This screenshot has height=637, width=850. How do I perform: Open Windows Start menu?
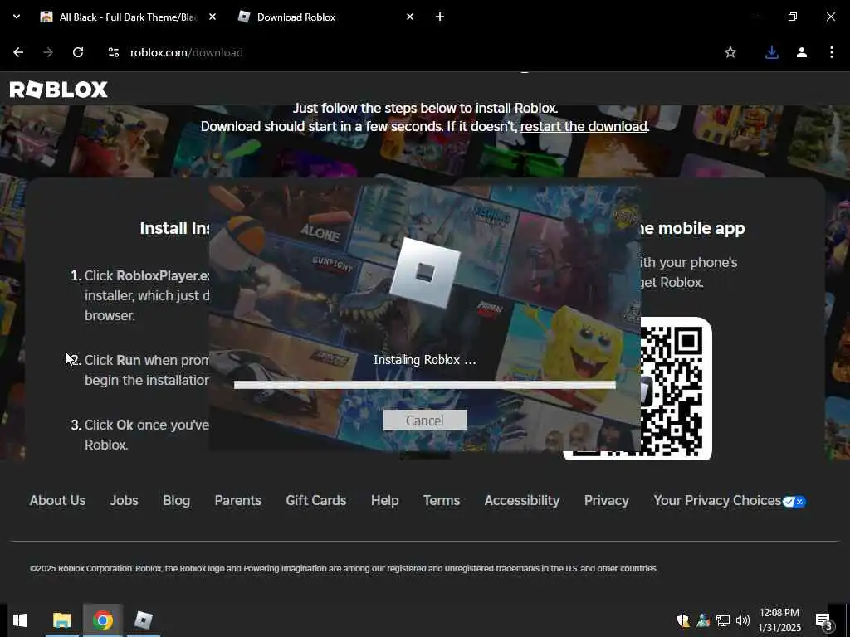tap(20, 620)
